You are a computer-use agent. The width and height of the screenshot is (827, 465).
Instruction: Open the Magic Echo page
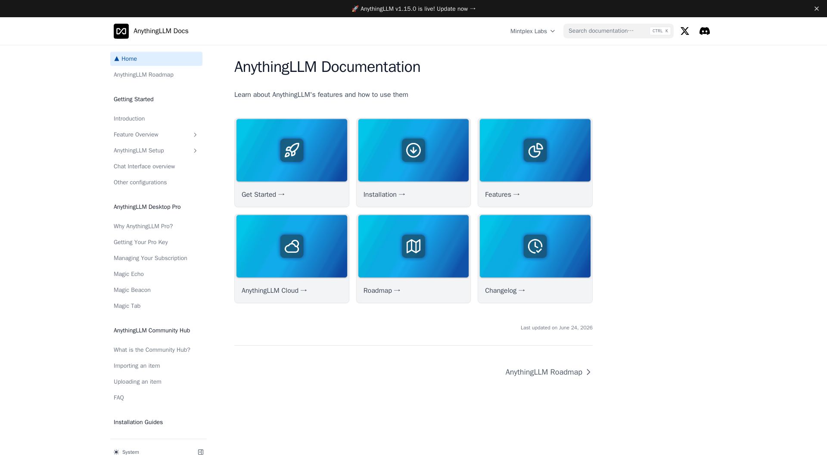click(156, 274)
